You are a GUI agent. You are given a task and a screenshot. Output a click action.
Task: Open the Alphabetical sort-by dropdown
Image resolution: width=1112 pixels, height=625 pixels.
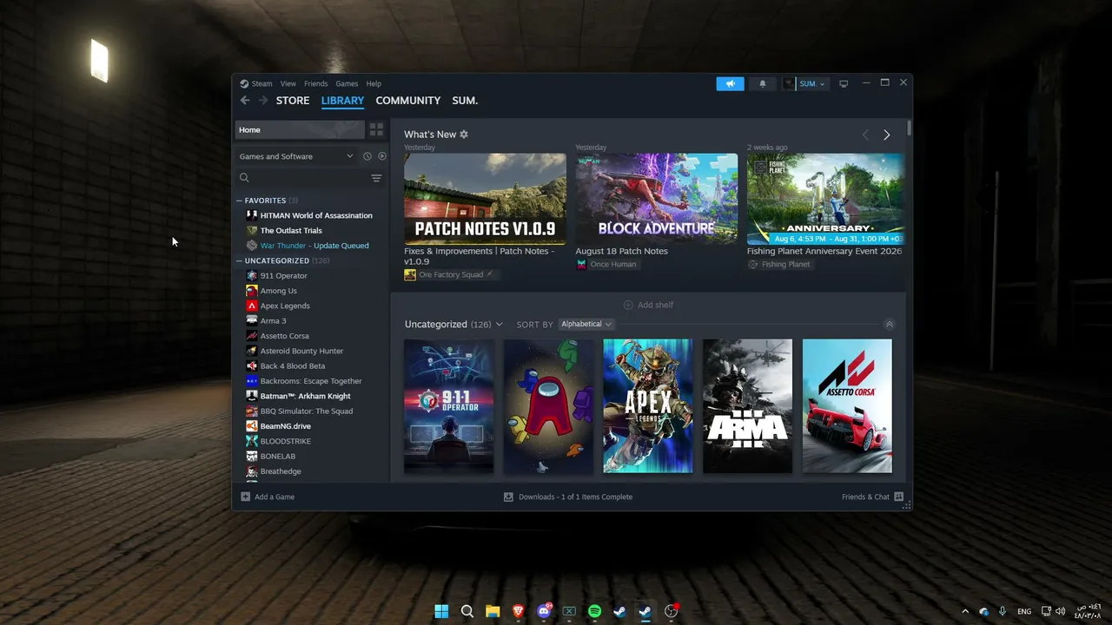tap(586, 324)
